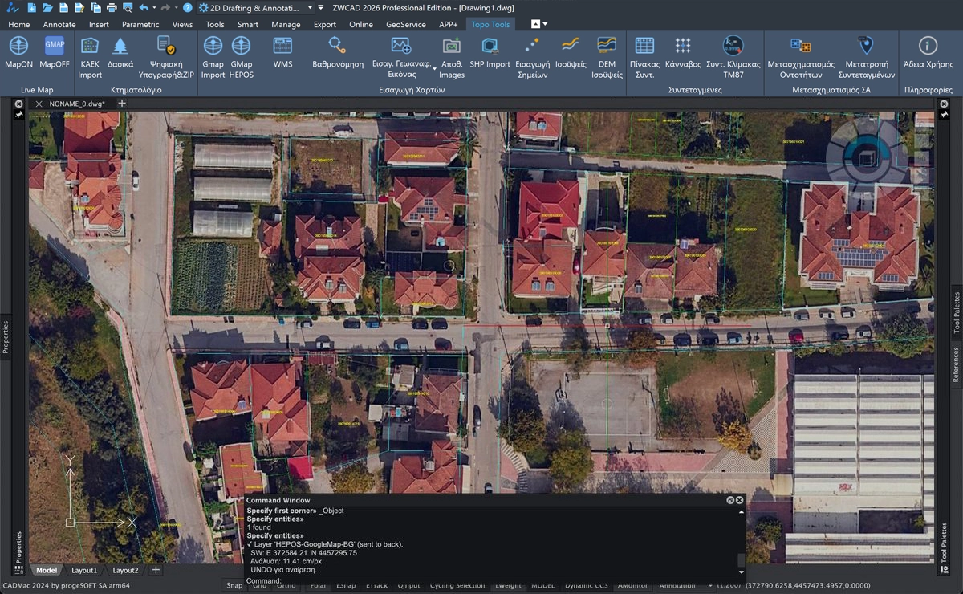Click the Δασικά forest maps tool

120,52
